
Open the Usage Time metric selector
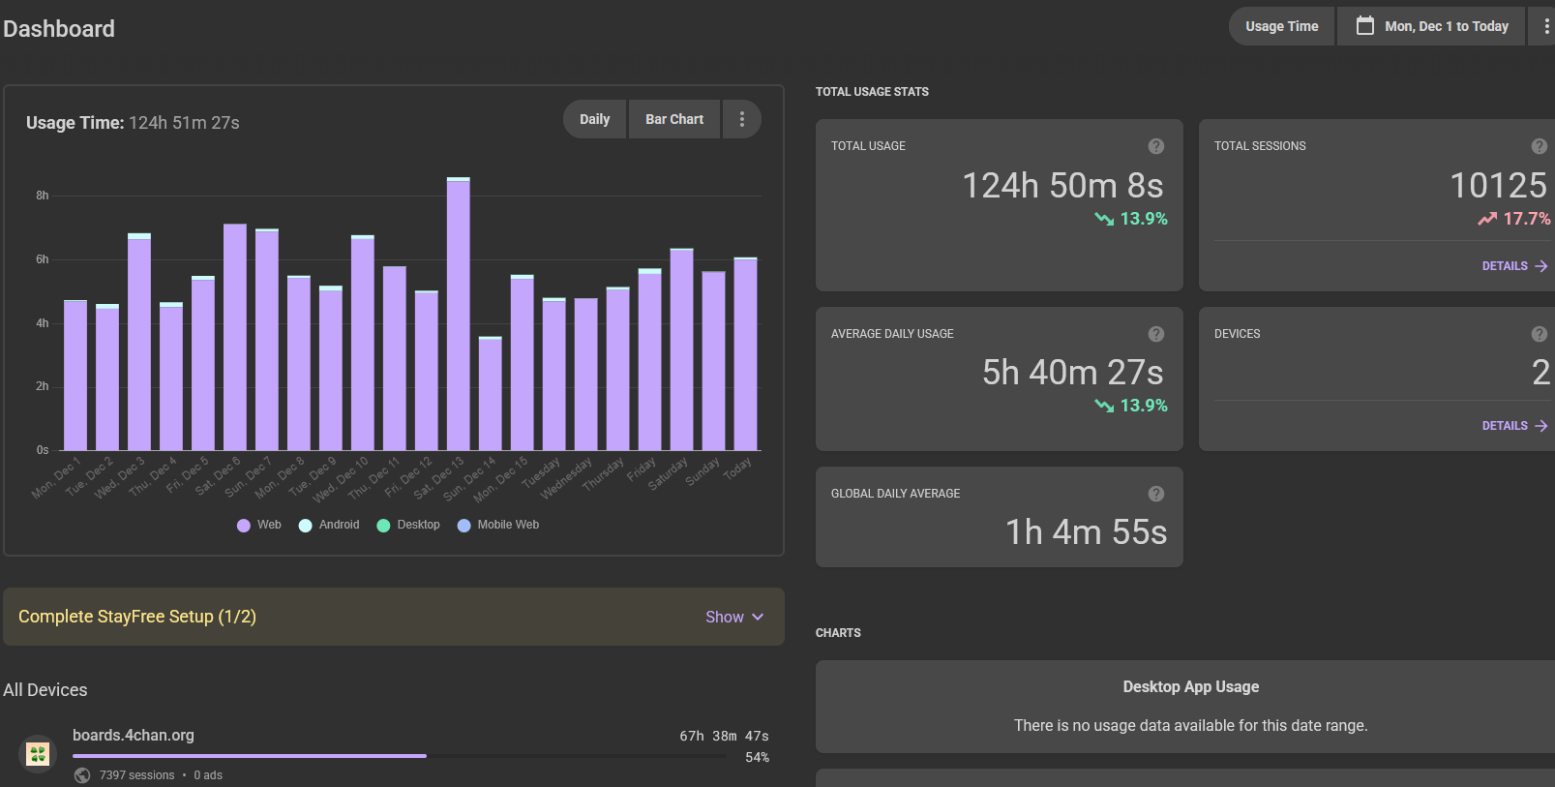coord(1282,26)
